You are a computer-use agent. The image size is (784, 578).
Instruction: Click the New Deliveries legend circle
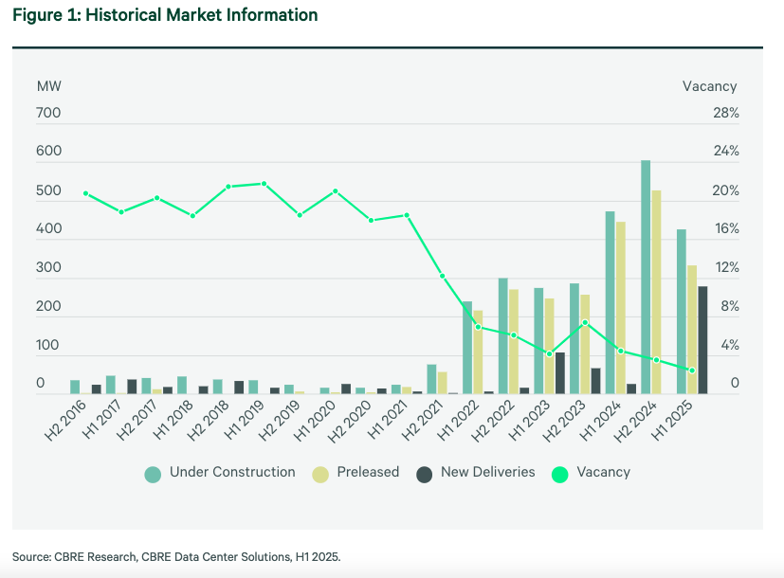(425, 474)
